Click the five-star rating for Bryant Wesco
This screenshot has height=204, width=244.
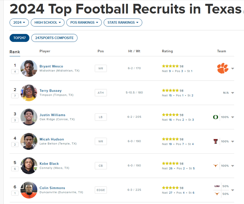(x=170, y=66)
